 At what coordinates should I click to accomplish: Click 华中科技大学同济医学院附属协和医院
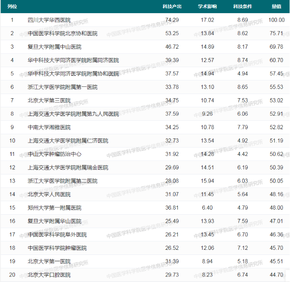coord(73,74)
